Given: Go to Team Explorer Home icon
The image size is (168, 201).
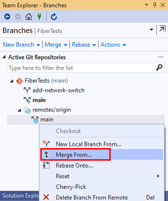Looking at the screenshot, I should (x=28, y=17).
